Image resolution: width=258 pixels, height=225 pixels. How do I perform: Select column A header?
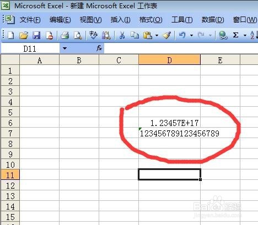(40, 60)
